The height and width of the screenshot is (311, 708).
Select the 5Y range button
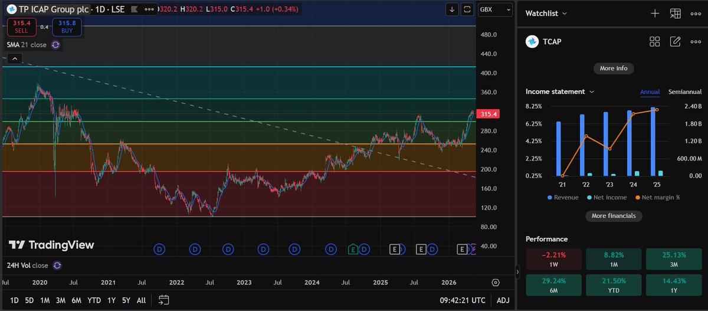(x=126, y=300)
